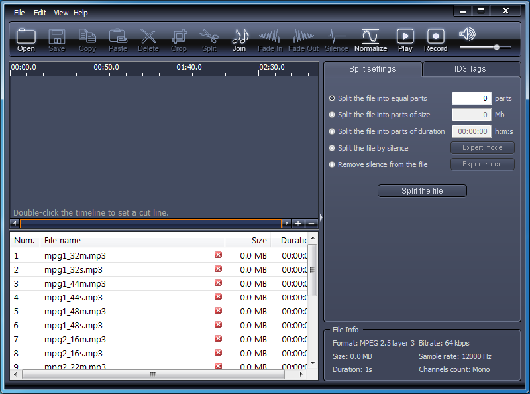Select 'Split the file into equal parts' option

click(332, 98)
